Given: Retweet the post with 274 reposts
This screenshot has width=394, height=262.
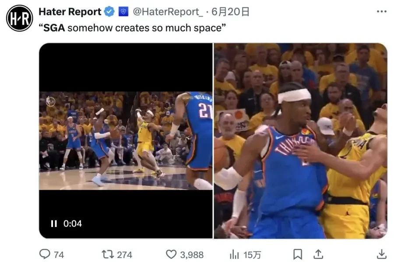Looking at the screenshot, I should tap(108, 254).
